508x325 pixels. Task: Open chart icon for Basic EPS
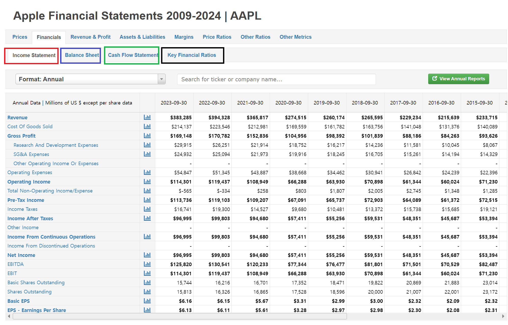click(147, 301)
